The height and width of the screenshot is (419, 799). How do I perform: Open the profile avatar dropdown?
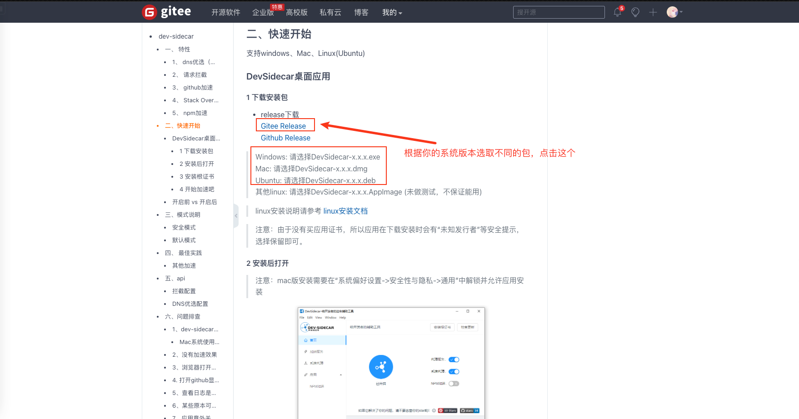[673, 12]
